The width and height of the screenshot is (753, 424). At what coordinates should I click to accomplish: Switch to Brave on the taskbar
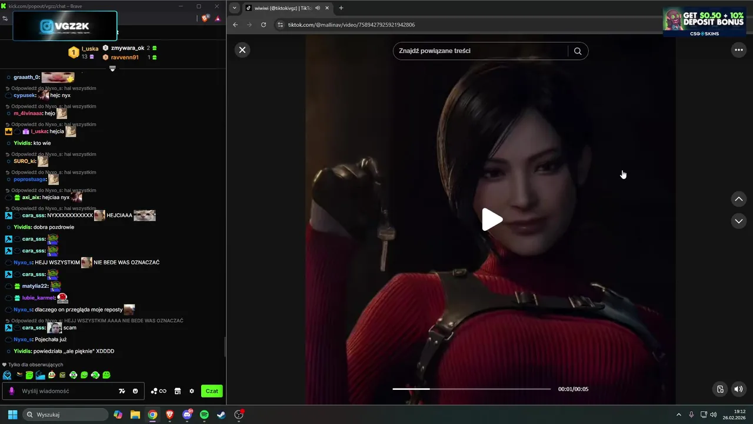point(170,415)
